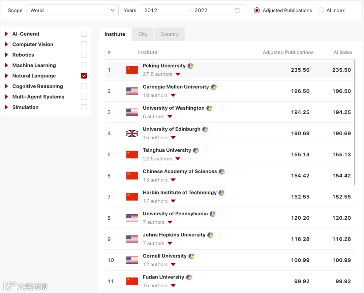This screenshot has width=364, height=293.
Task: Click the UK flag beside University of Edinburgh
Action: click(132, 133)
